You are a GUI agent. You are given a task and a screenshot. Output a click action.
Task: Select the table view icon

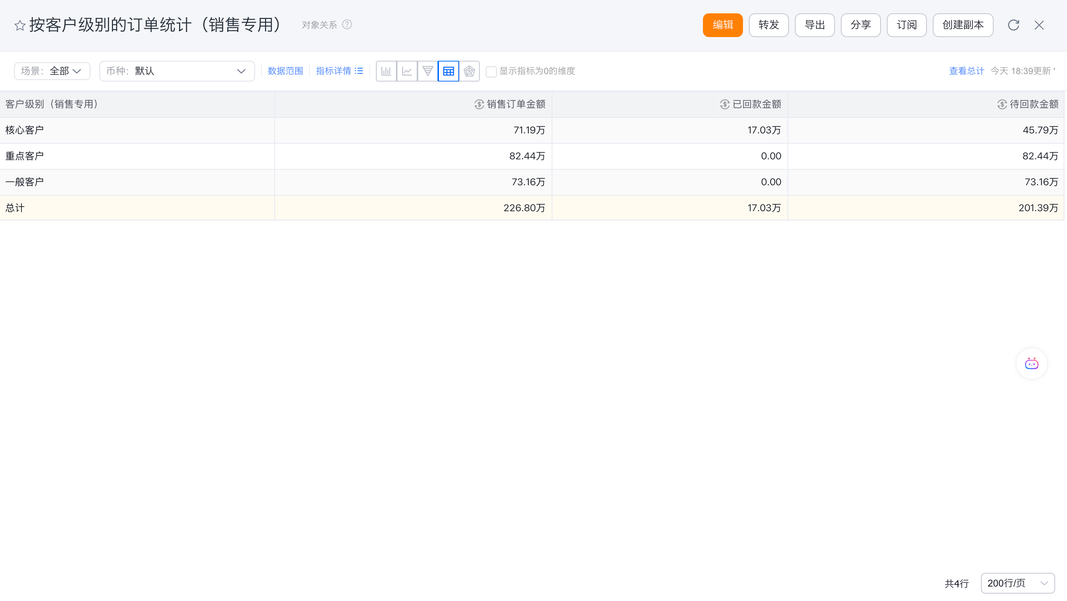point(448,71)
